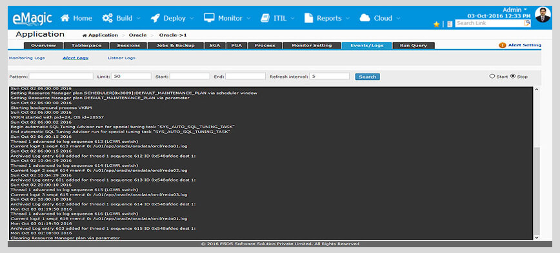Screen dimensions: 560x253
Task: Click 'Archived Log entry 603 added' line
Action: pos(103,228)
